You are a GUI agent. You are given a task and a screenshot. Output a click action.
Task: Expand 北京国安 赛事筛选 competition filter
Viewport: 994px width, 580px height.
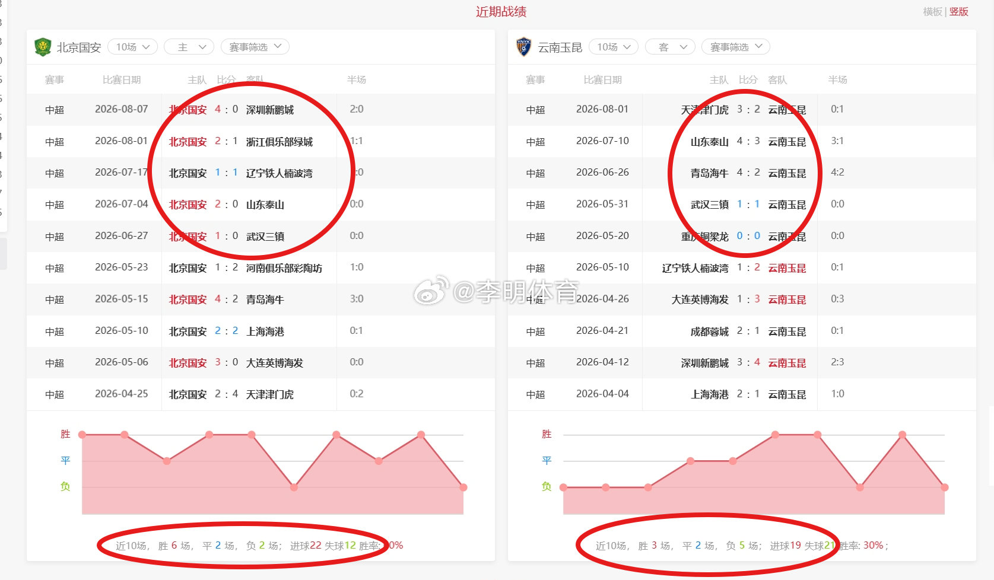[255, 47]
